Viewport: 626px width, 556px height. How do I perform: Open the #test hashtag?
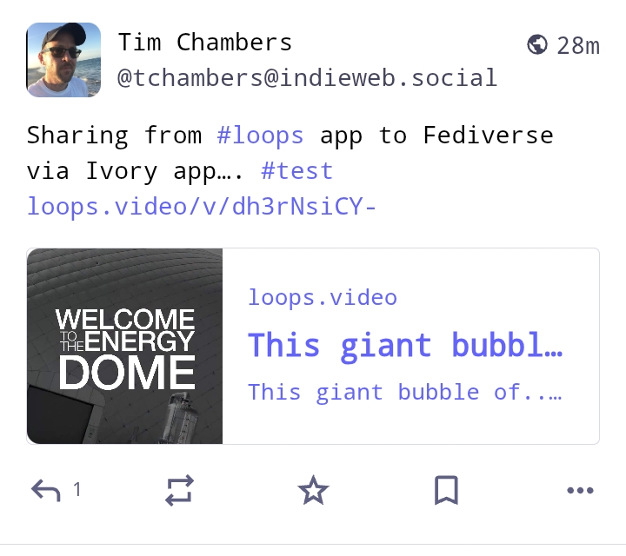(x=297, y=171)
